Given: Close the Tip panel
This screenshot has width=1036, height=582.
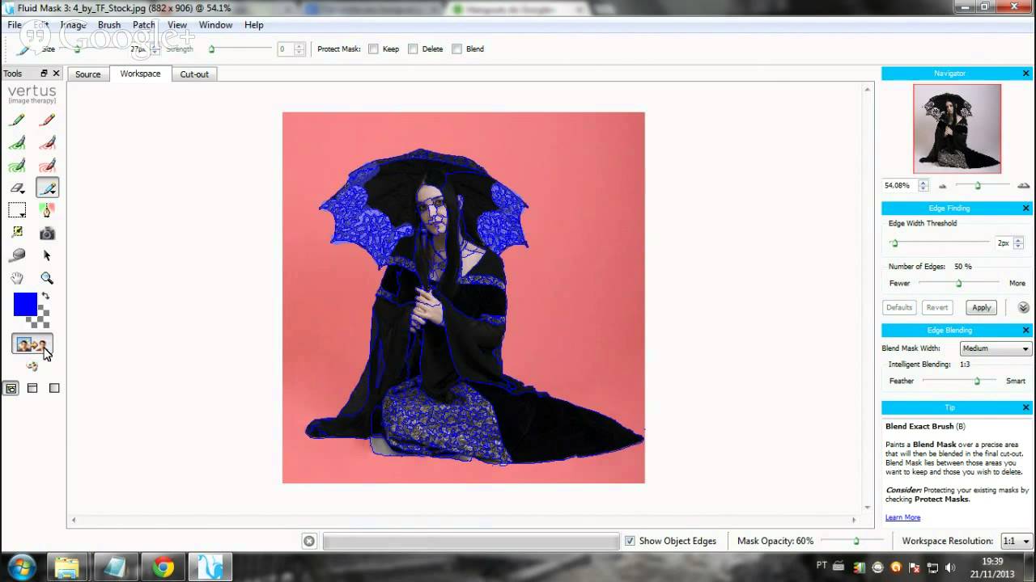Looking at the screenshot, I should pos(1026,407).
